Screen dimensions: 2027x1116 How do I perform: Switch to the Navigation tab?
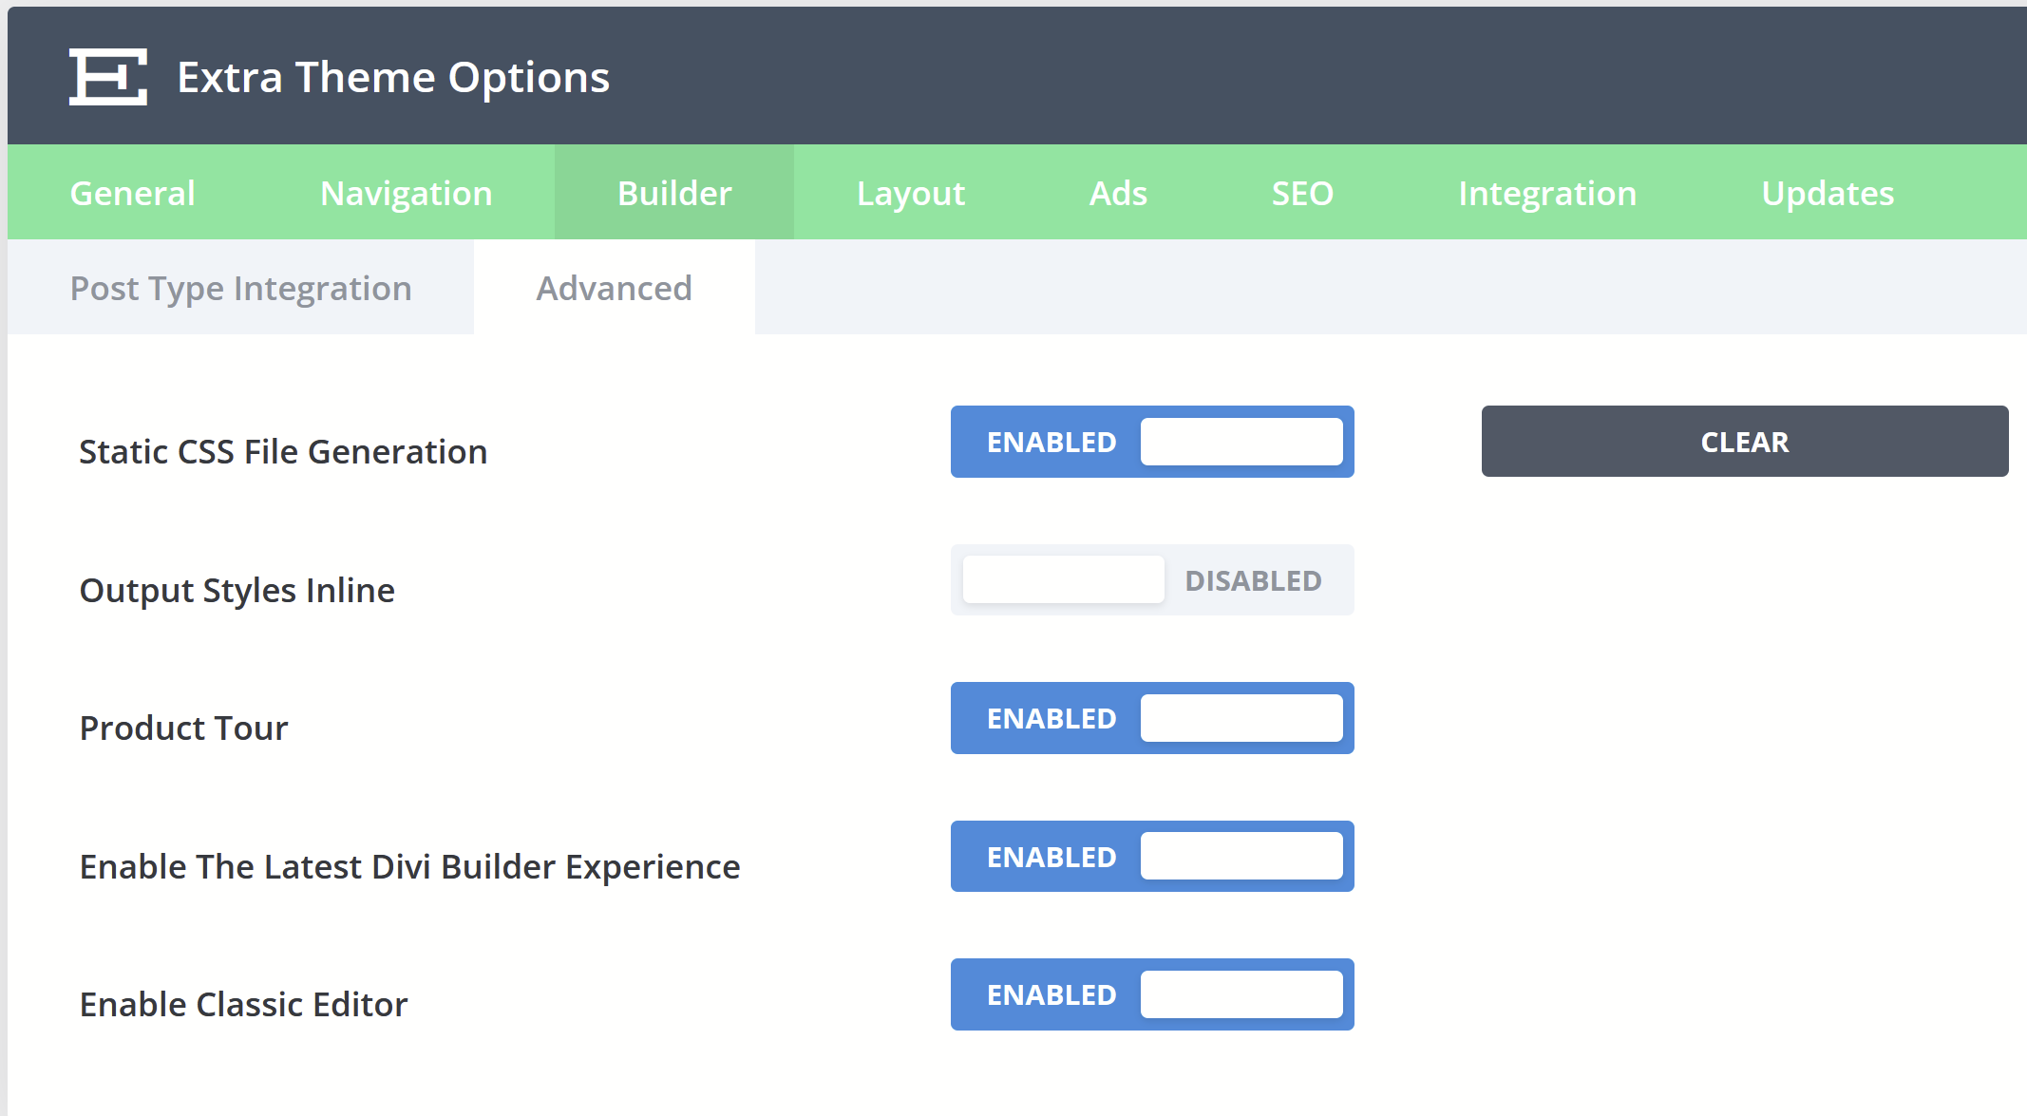[406, 193]
